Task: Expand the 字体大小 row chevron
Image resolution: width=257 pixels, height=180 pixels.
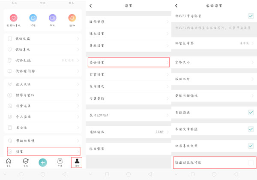Action: pyautogui.click(x=252, y=62)
